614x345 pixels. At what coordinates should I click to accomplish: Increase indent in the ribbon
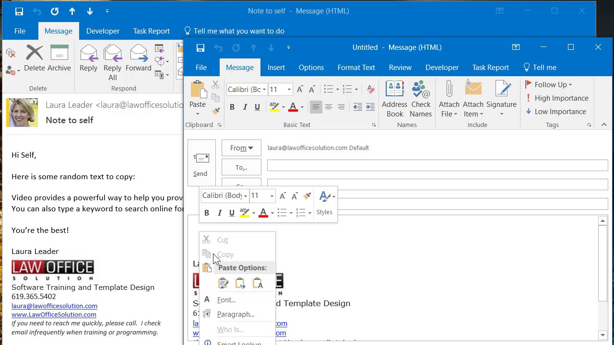click(x=370, y=107)
